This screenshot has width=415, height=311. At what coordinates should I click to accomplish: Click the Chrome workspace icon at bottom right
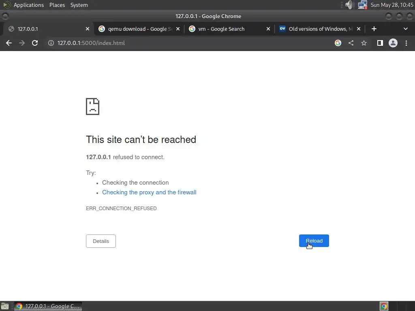(384, 306)
